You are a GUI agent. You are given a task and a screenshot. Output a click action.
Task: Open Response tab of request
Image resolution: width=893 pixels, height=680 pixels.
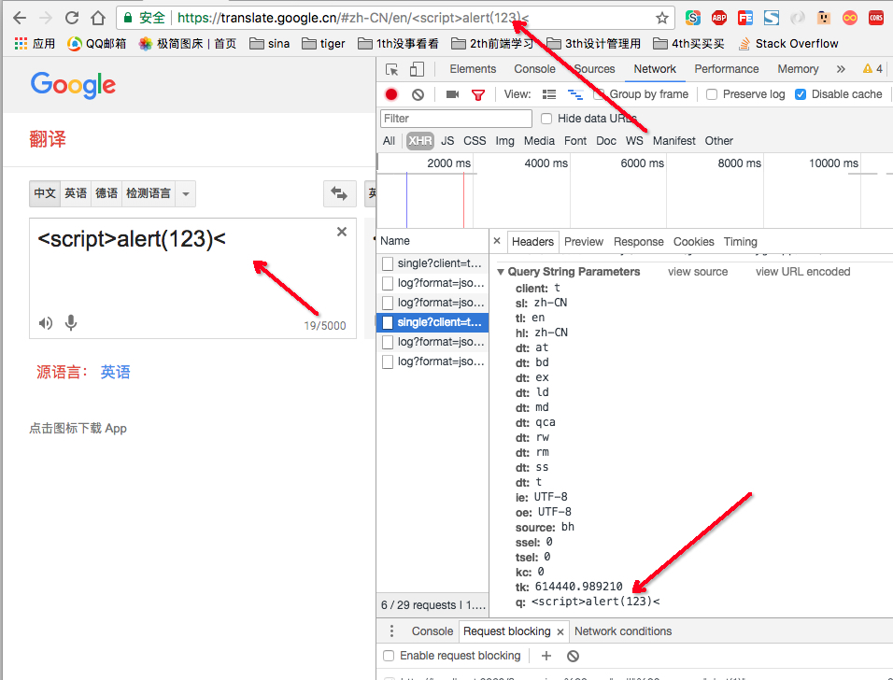pos(638,242)
